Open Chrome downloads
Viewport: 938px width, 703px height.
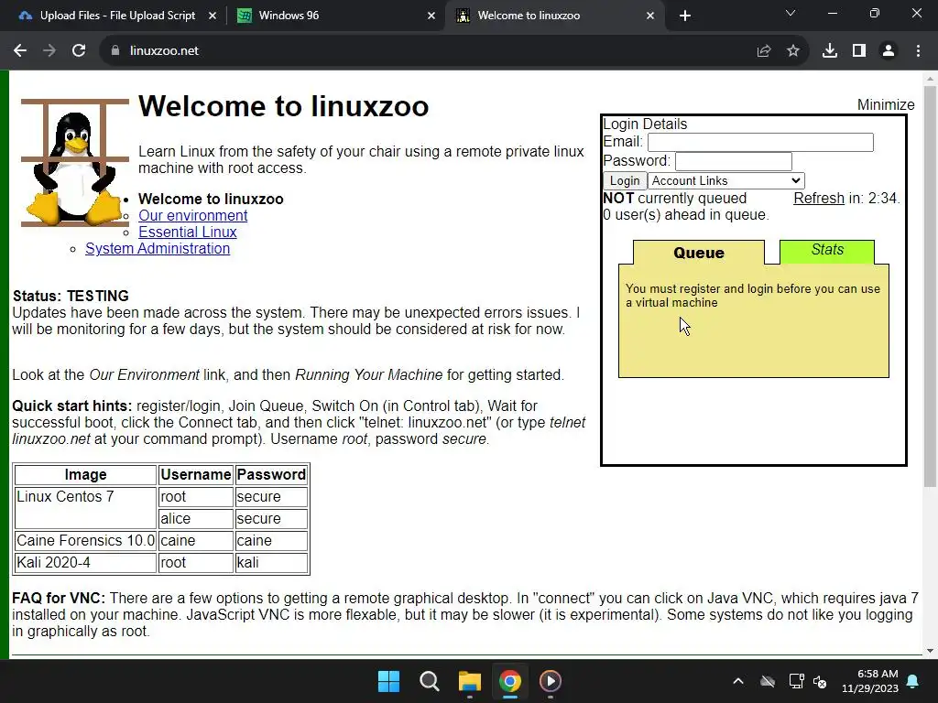[829, 51]
